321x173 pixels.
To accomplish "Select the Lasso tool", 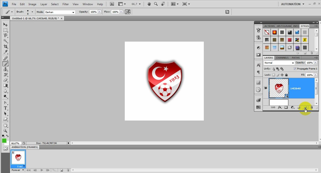I will tap(5, 35).
